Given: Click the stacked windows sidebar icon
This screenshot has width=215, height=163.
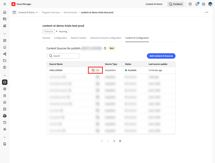Looking at the screenshot, I should point(5,19).
